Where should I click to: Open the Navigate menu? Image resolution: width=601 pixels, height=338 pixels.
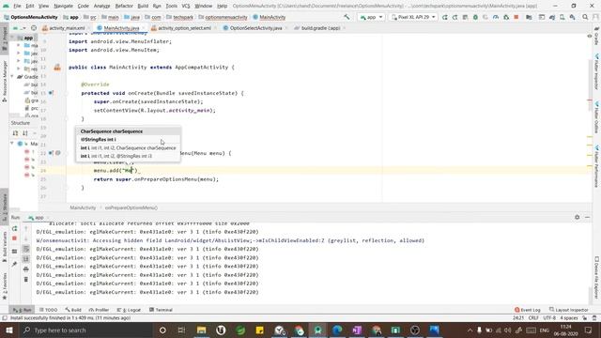coord(63,7)
